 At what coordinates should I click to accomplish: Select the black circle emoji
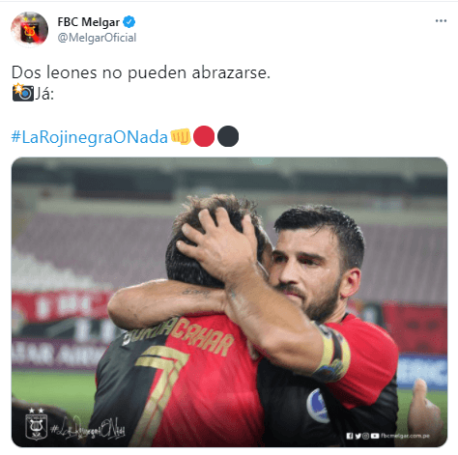[x=228, y=136]
